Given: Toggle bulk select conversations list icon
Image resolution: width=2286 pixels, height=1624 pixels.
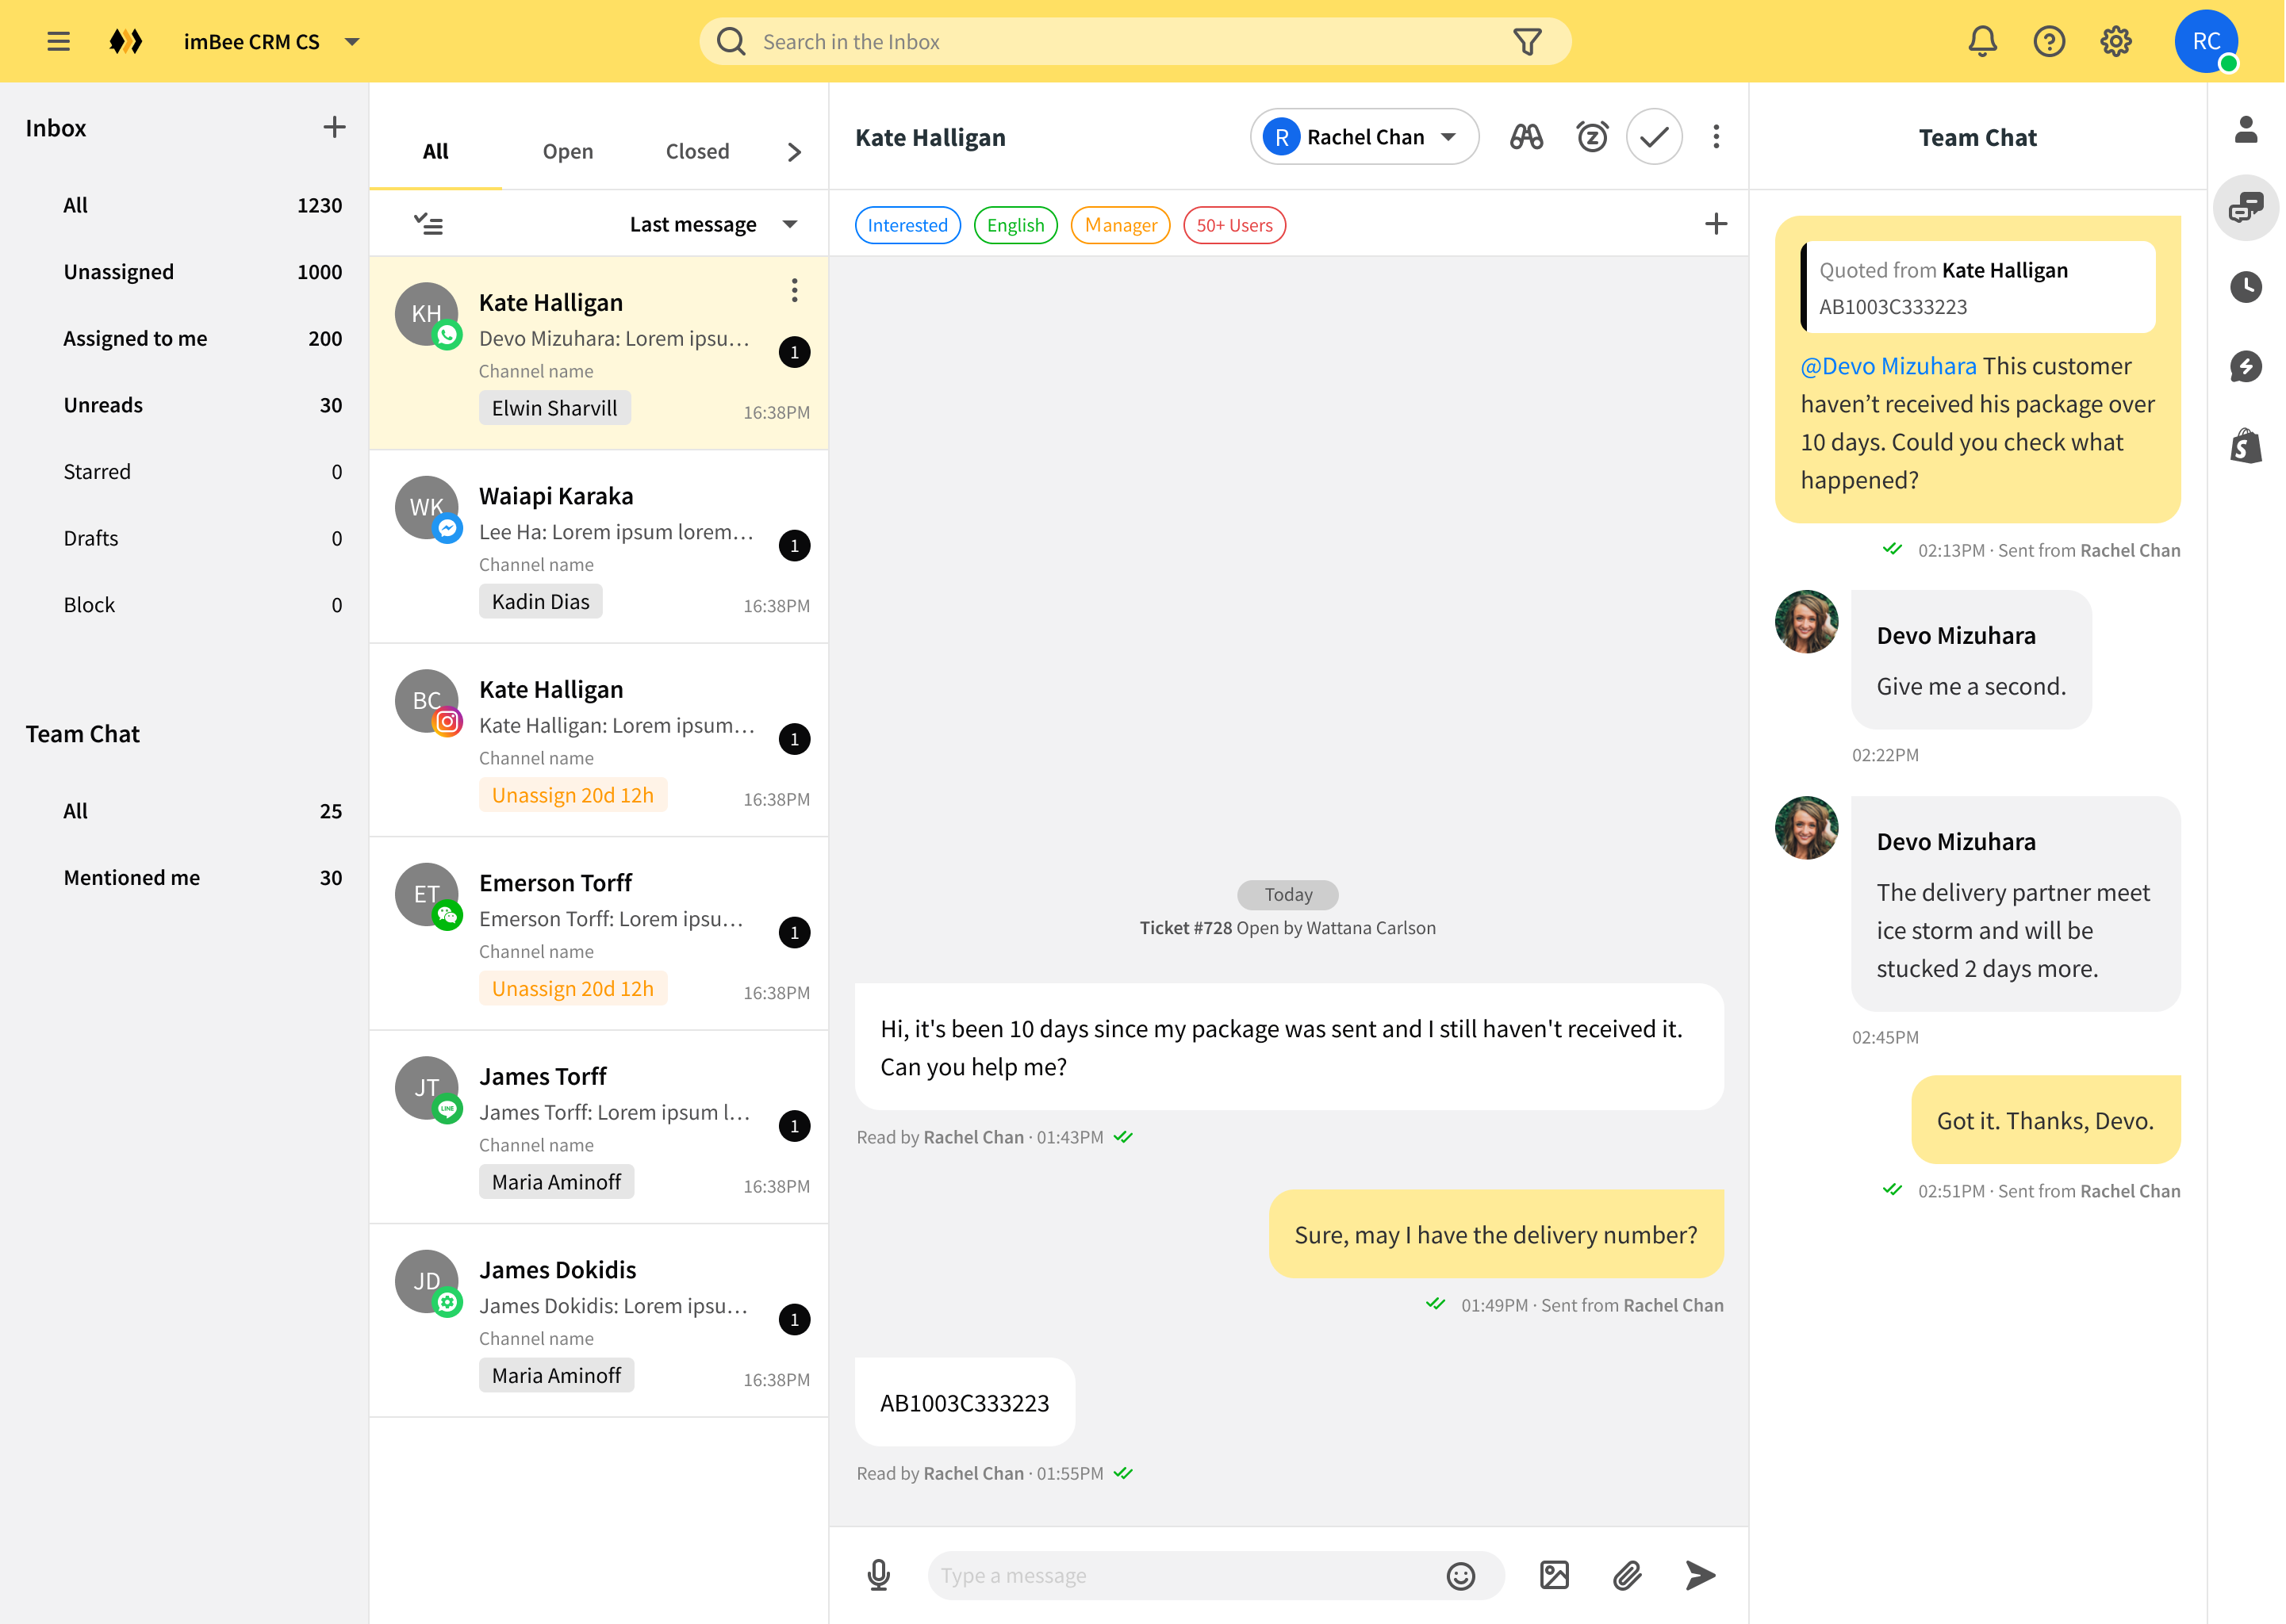Looking at the screenshot, I should click(429, 224).
